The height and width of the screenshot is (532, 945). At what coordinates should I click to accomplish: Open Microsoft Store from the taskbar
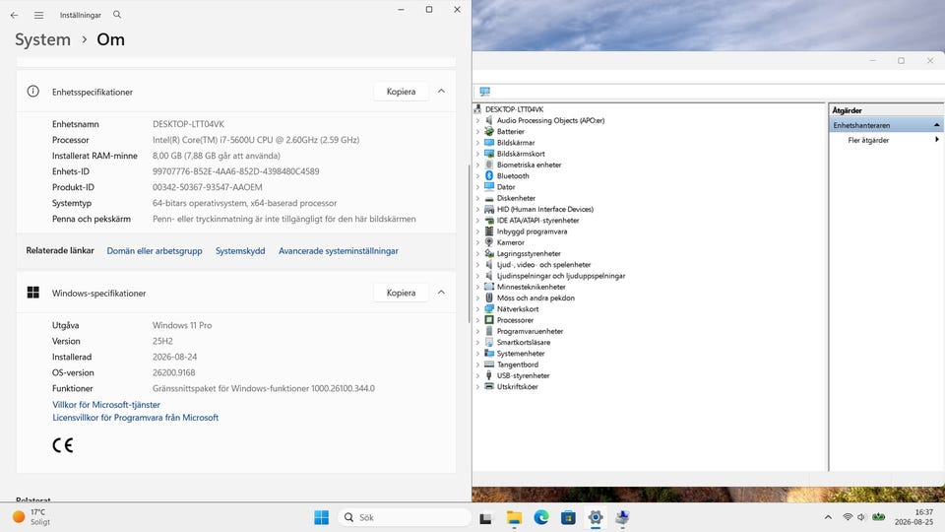568,517
